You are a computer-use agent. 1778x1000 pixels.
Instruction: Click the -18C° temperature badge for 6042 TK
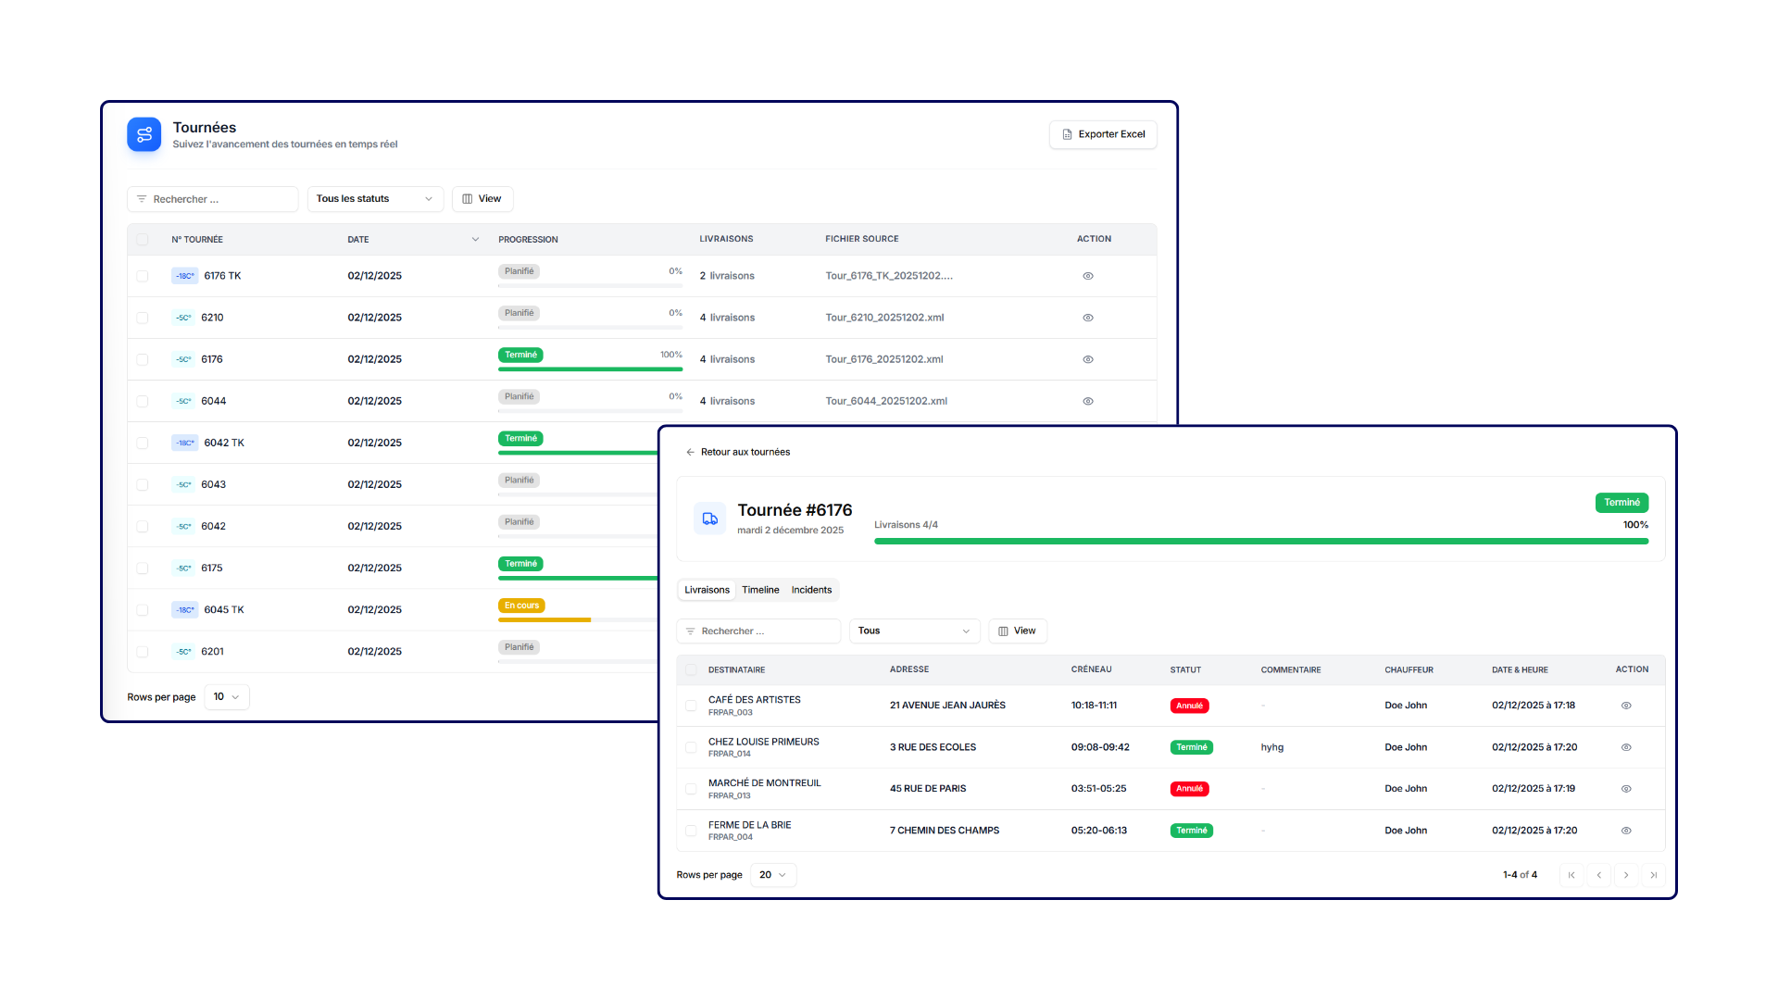point(185,443)
